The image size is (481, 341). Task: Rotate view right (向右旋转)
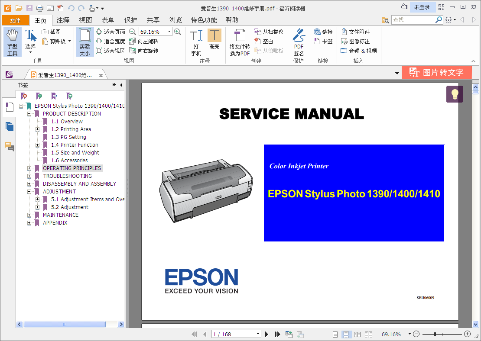pos(144,51)
